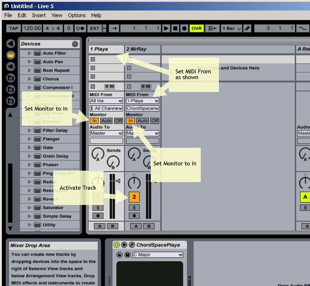The height and width of the screenshot is (286, 310).
Task: Click crossfade assign B on MrRay track
Action: pyautogui.click(x=149, y=226)
